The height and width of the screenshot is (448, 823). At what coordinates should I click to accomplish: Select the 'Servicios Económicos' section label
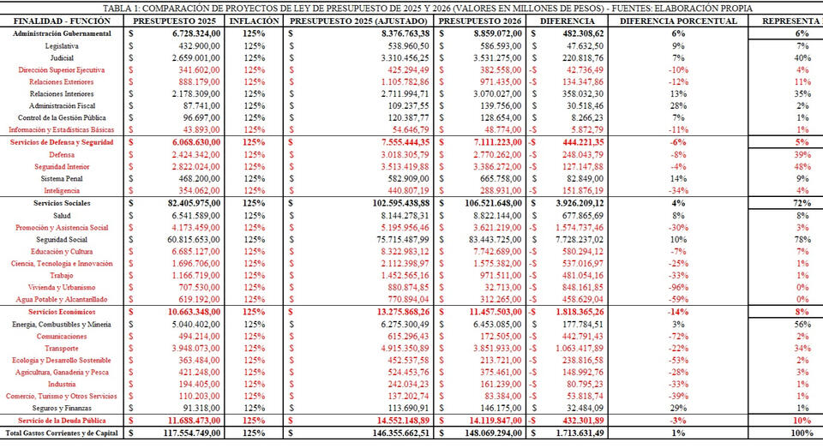click(60, 313)
